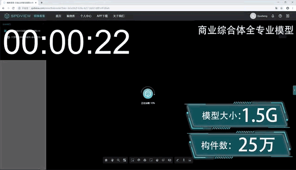Click the browser forward arrow
The image size is (296, 170).
[8, 8]
